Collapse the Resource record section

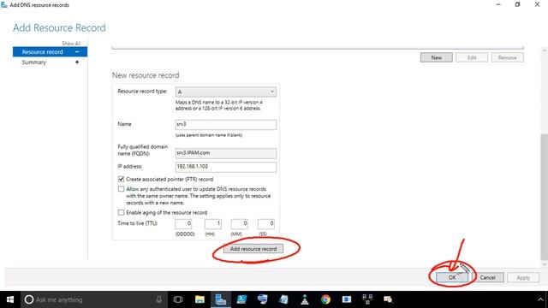tap(77, 51)
